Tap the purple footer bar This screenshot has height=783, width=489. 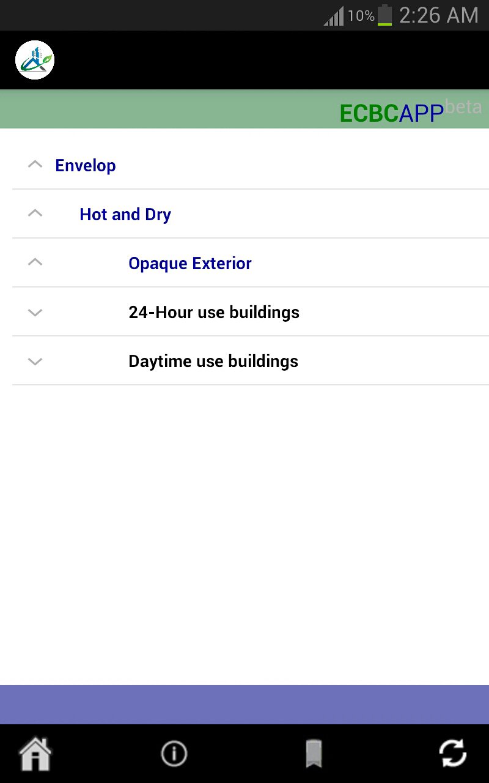[x=244, y=705]
